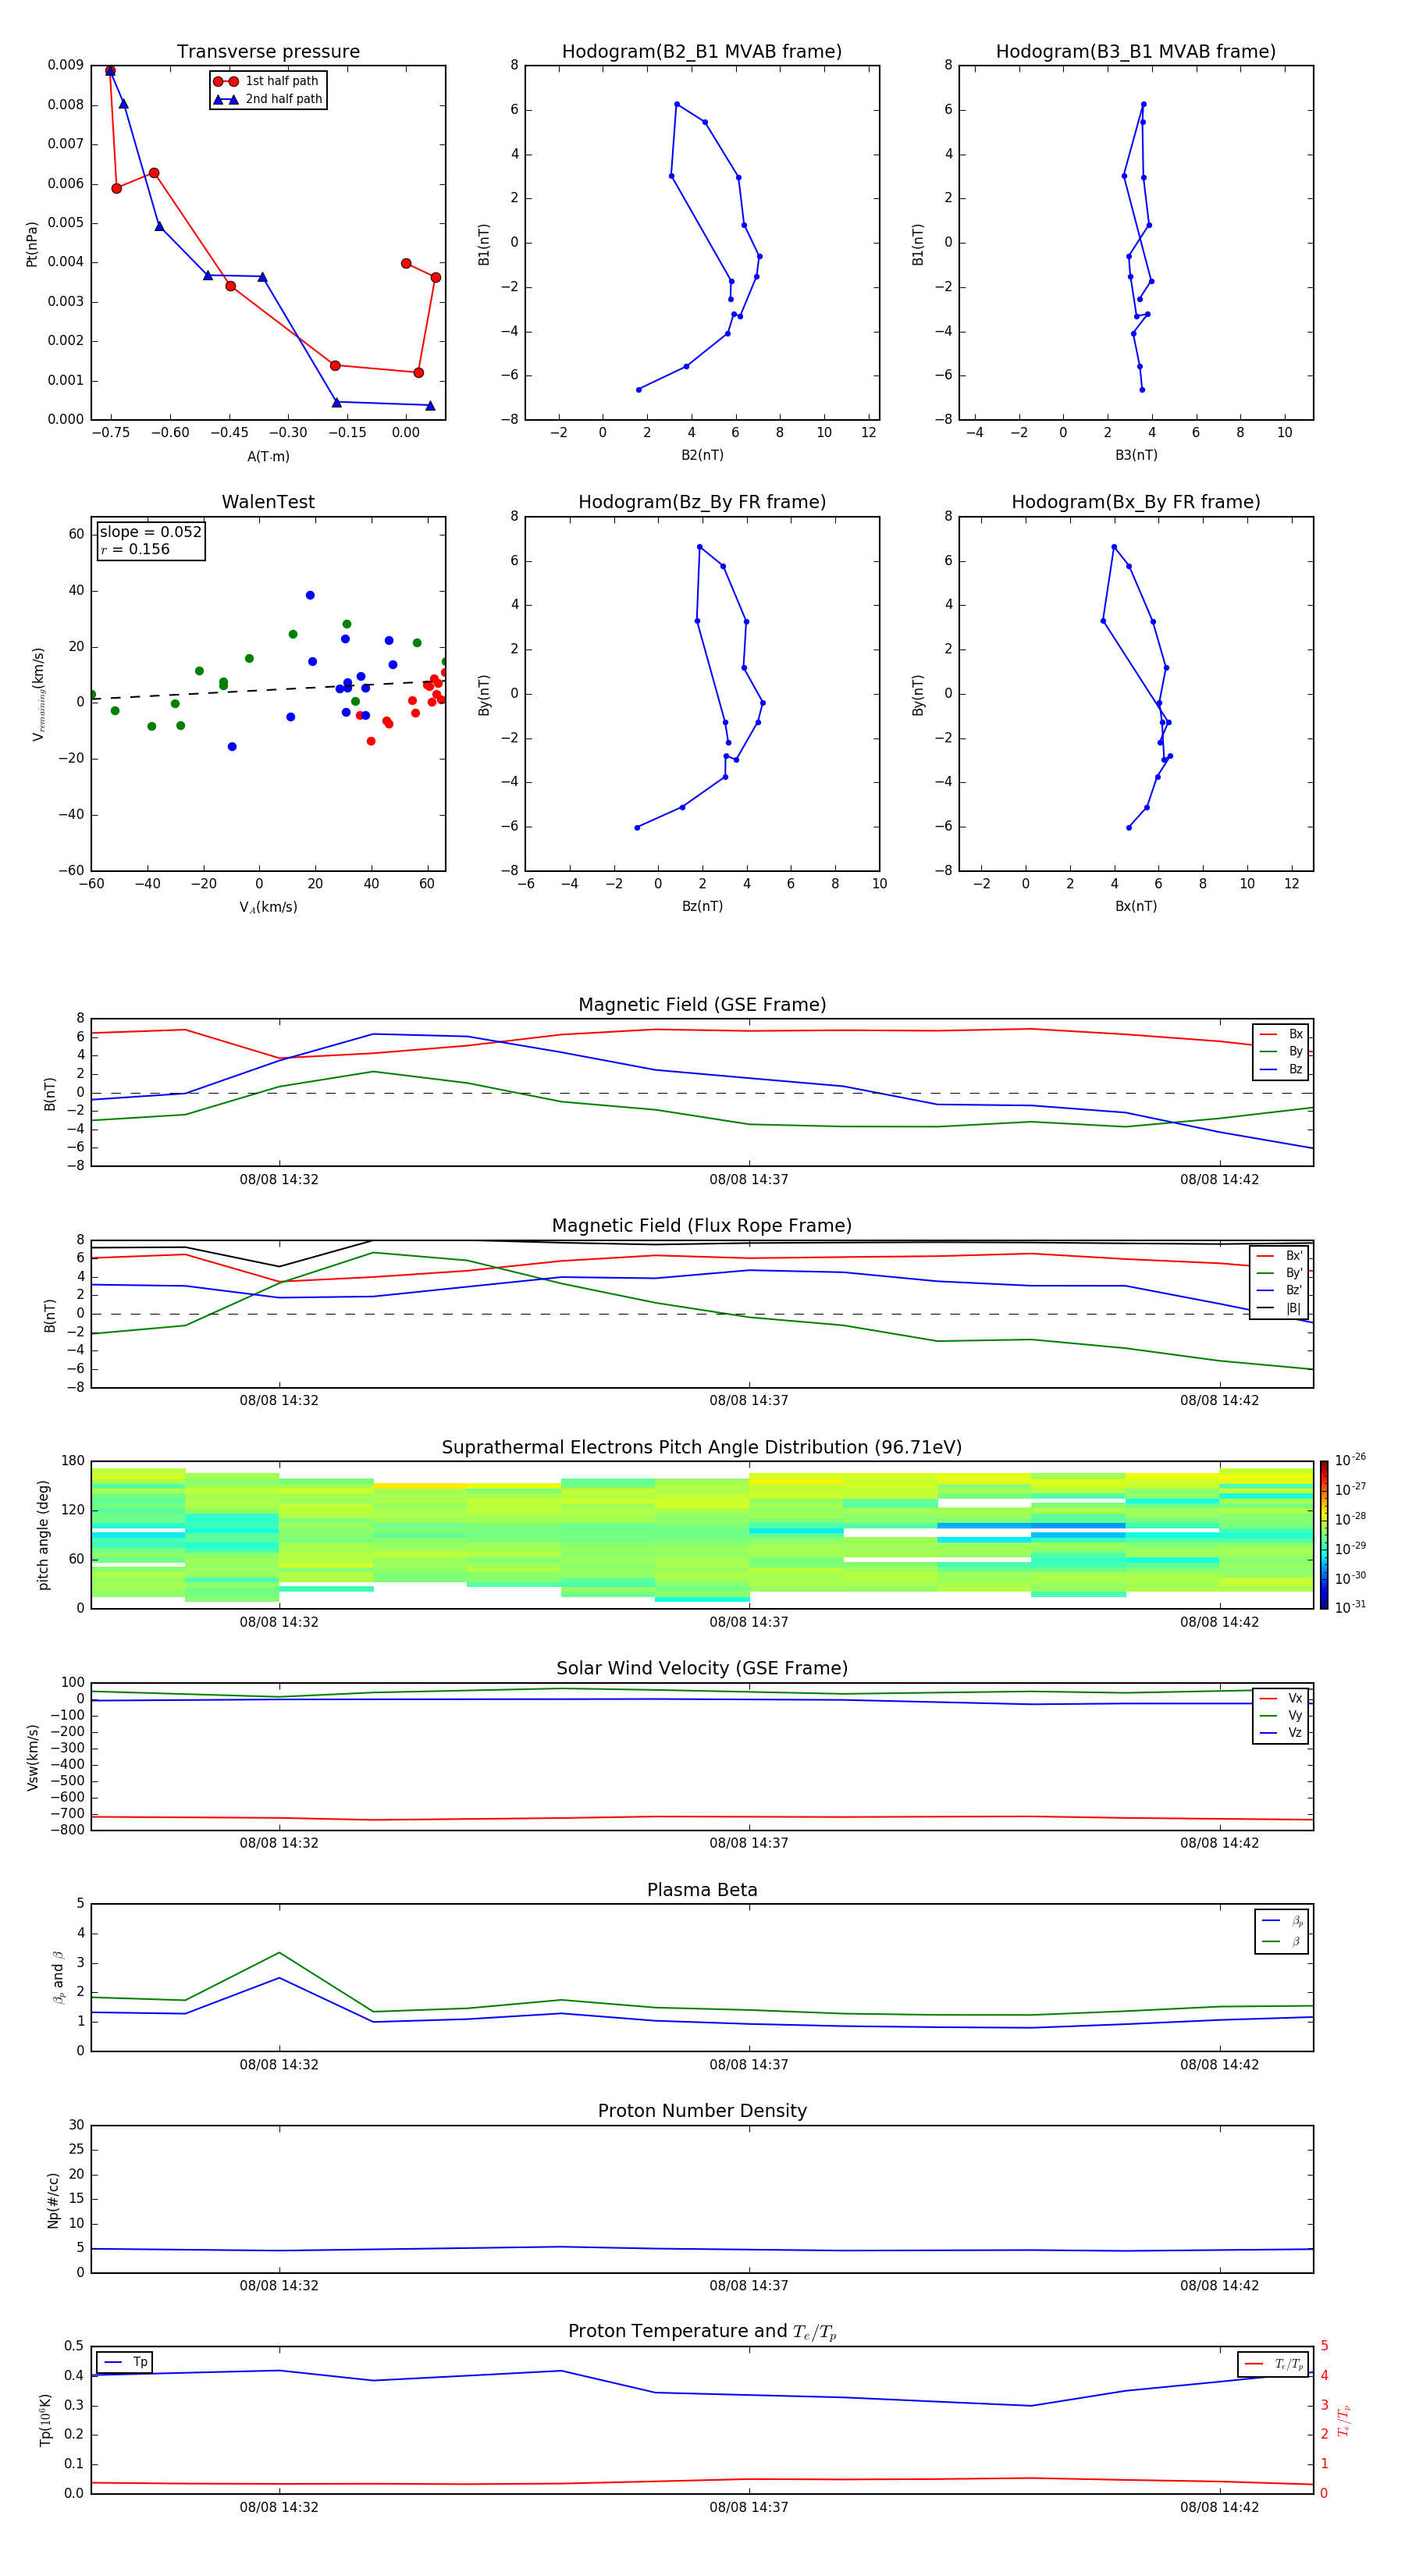Click '08/08 14:32' under Flux Rope Frame plot
Image resolution: width=1405 pixels, height=2576 pixels.
point(279,1401)
